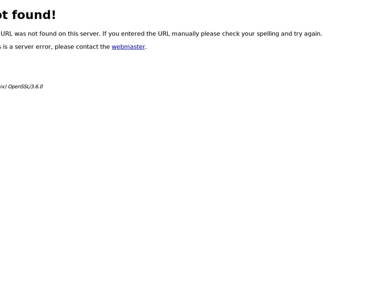The height and width of the screenshot is (286, 378).
Task: Click "please contact the" text before the link
Action: pyautogui.click(x=82, y=47)
